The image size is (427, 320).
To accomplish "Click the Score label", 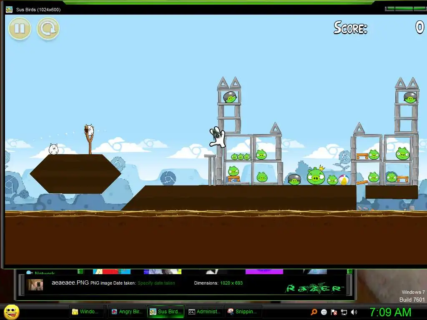I will pyautogui.click(x=350, y=28).
